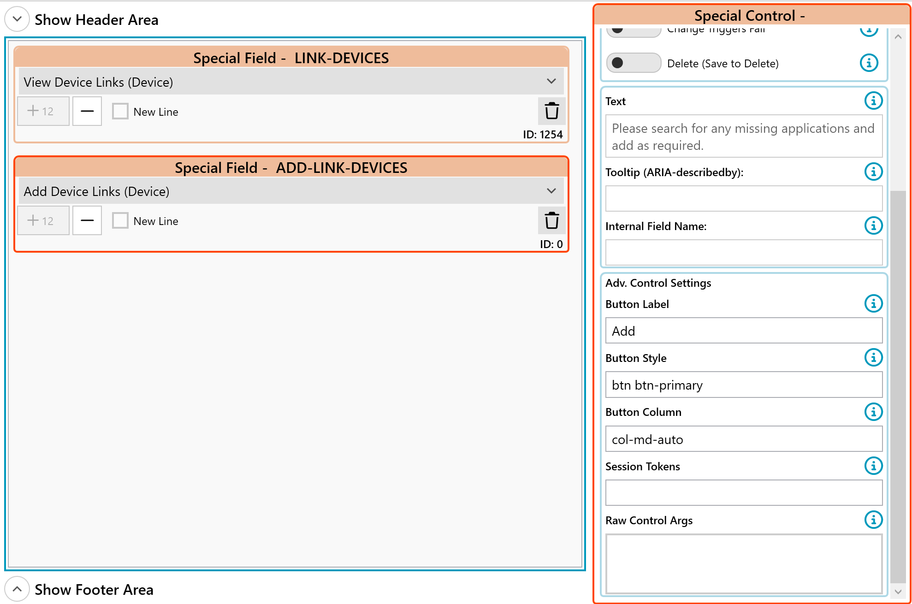Decrease width with minus button on LINK-DEVICES
This screenshot has height=604, width=912.
[87, 111]
